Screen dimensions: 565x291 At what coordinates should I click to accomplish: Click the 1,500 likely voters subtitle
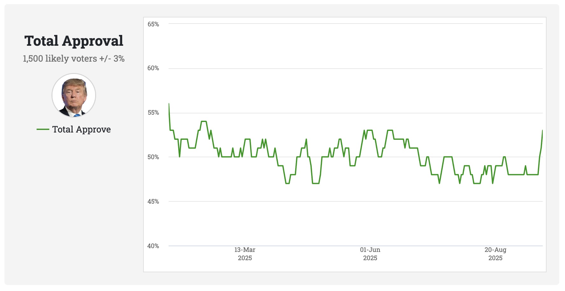[x=74, y=58]
